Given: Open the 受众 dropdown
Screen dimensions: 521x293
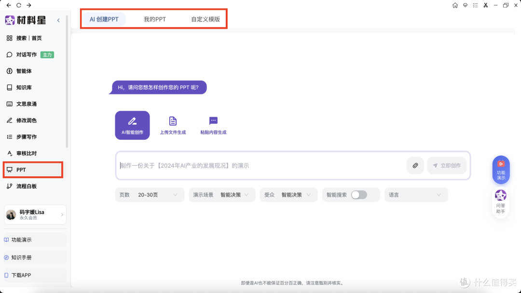Looking at the screenshot, I should (289, 195).
